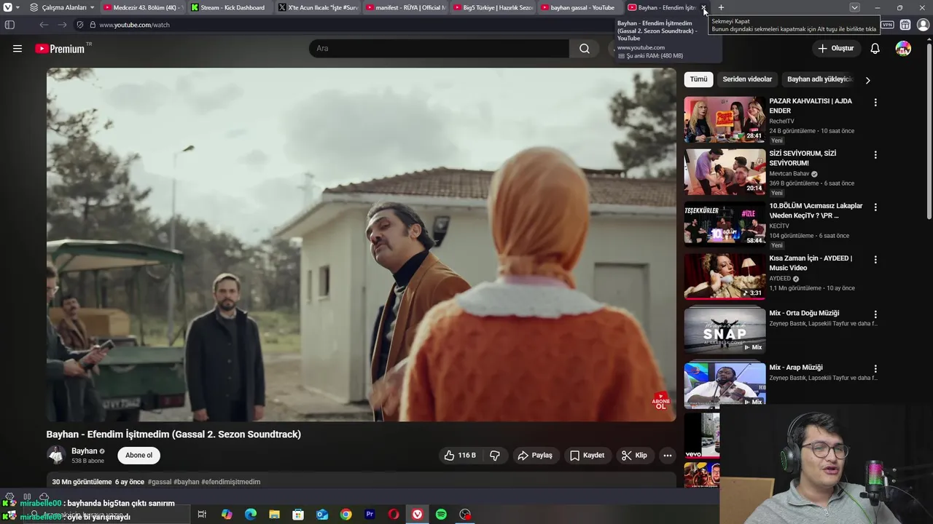
Task: Expand the video description box
Action: (362, 481)
